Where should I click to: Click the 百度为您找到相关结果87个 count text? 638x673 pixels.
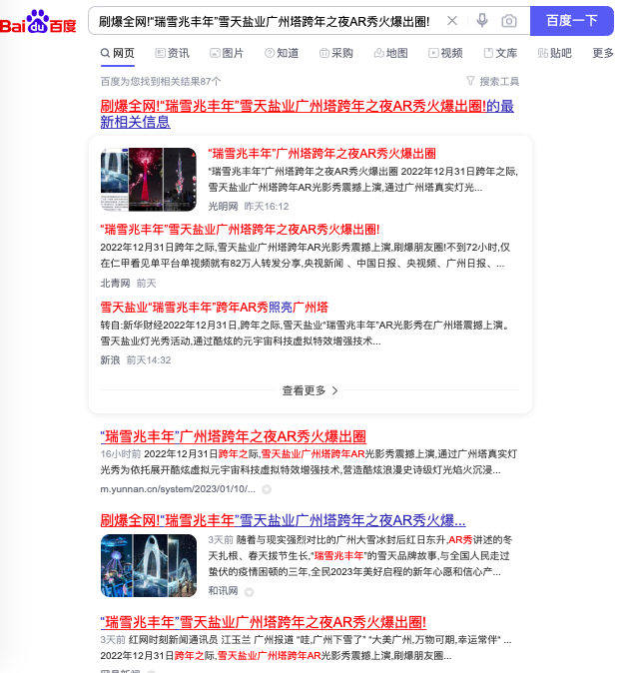click(x=161, y=82)
